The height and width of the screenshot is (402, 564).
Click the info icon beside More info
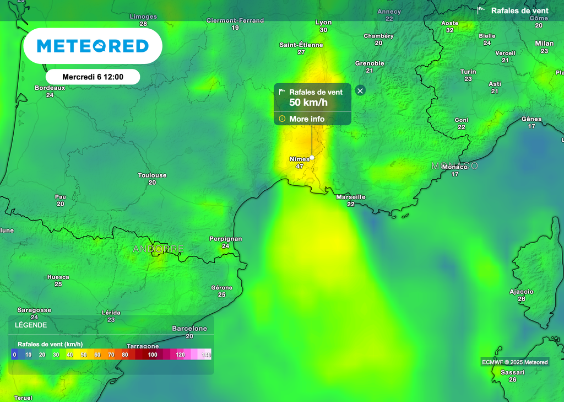(282, 119)
